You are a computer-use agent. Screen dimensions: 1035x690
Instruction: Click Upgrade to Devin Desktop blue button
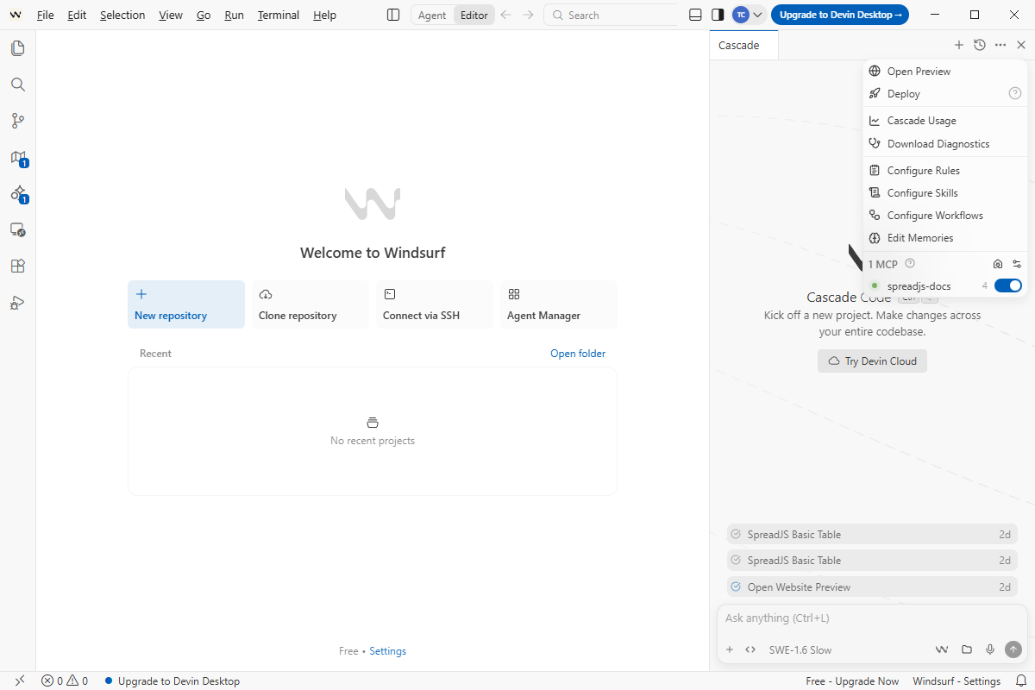840,15
